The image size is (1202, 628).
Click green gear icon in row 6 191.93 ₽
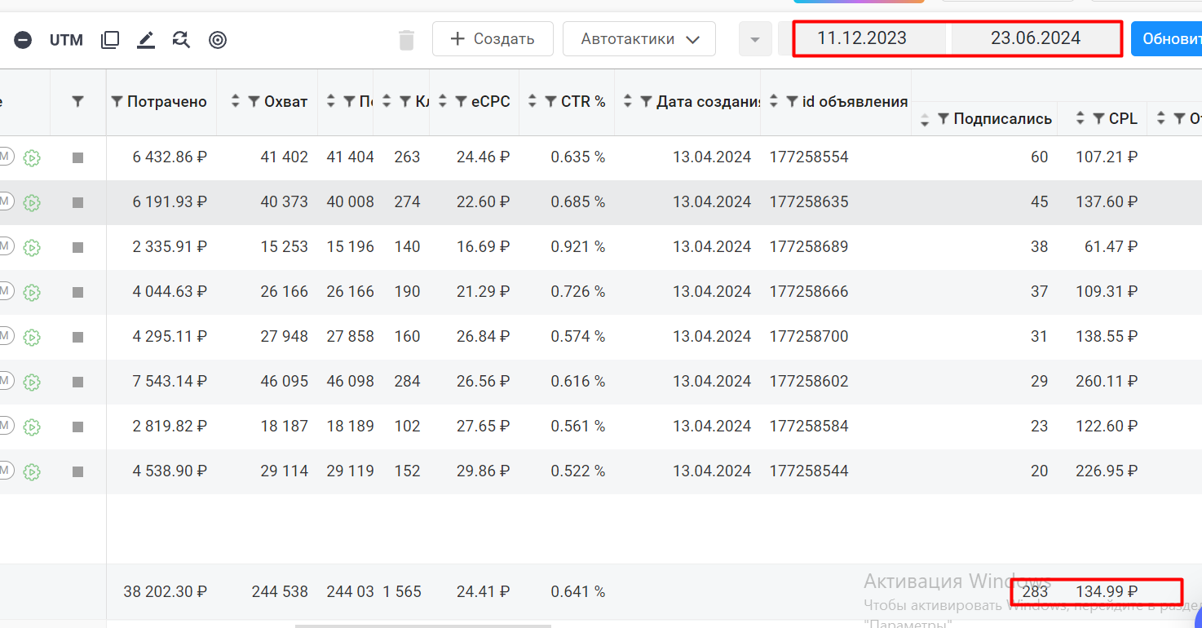(32, 203)
